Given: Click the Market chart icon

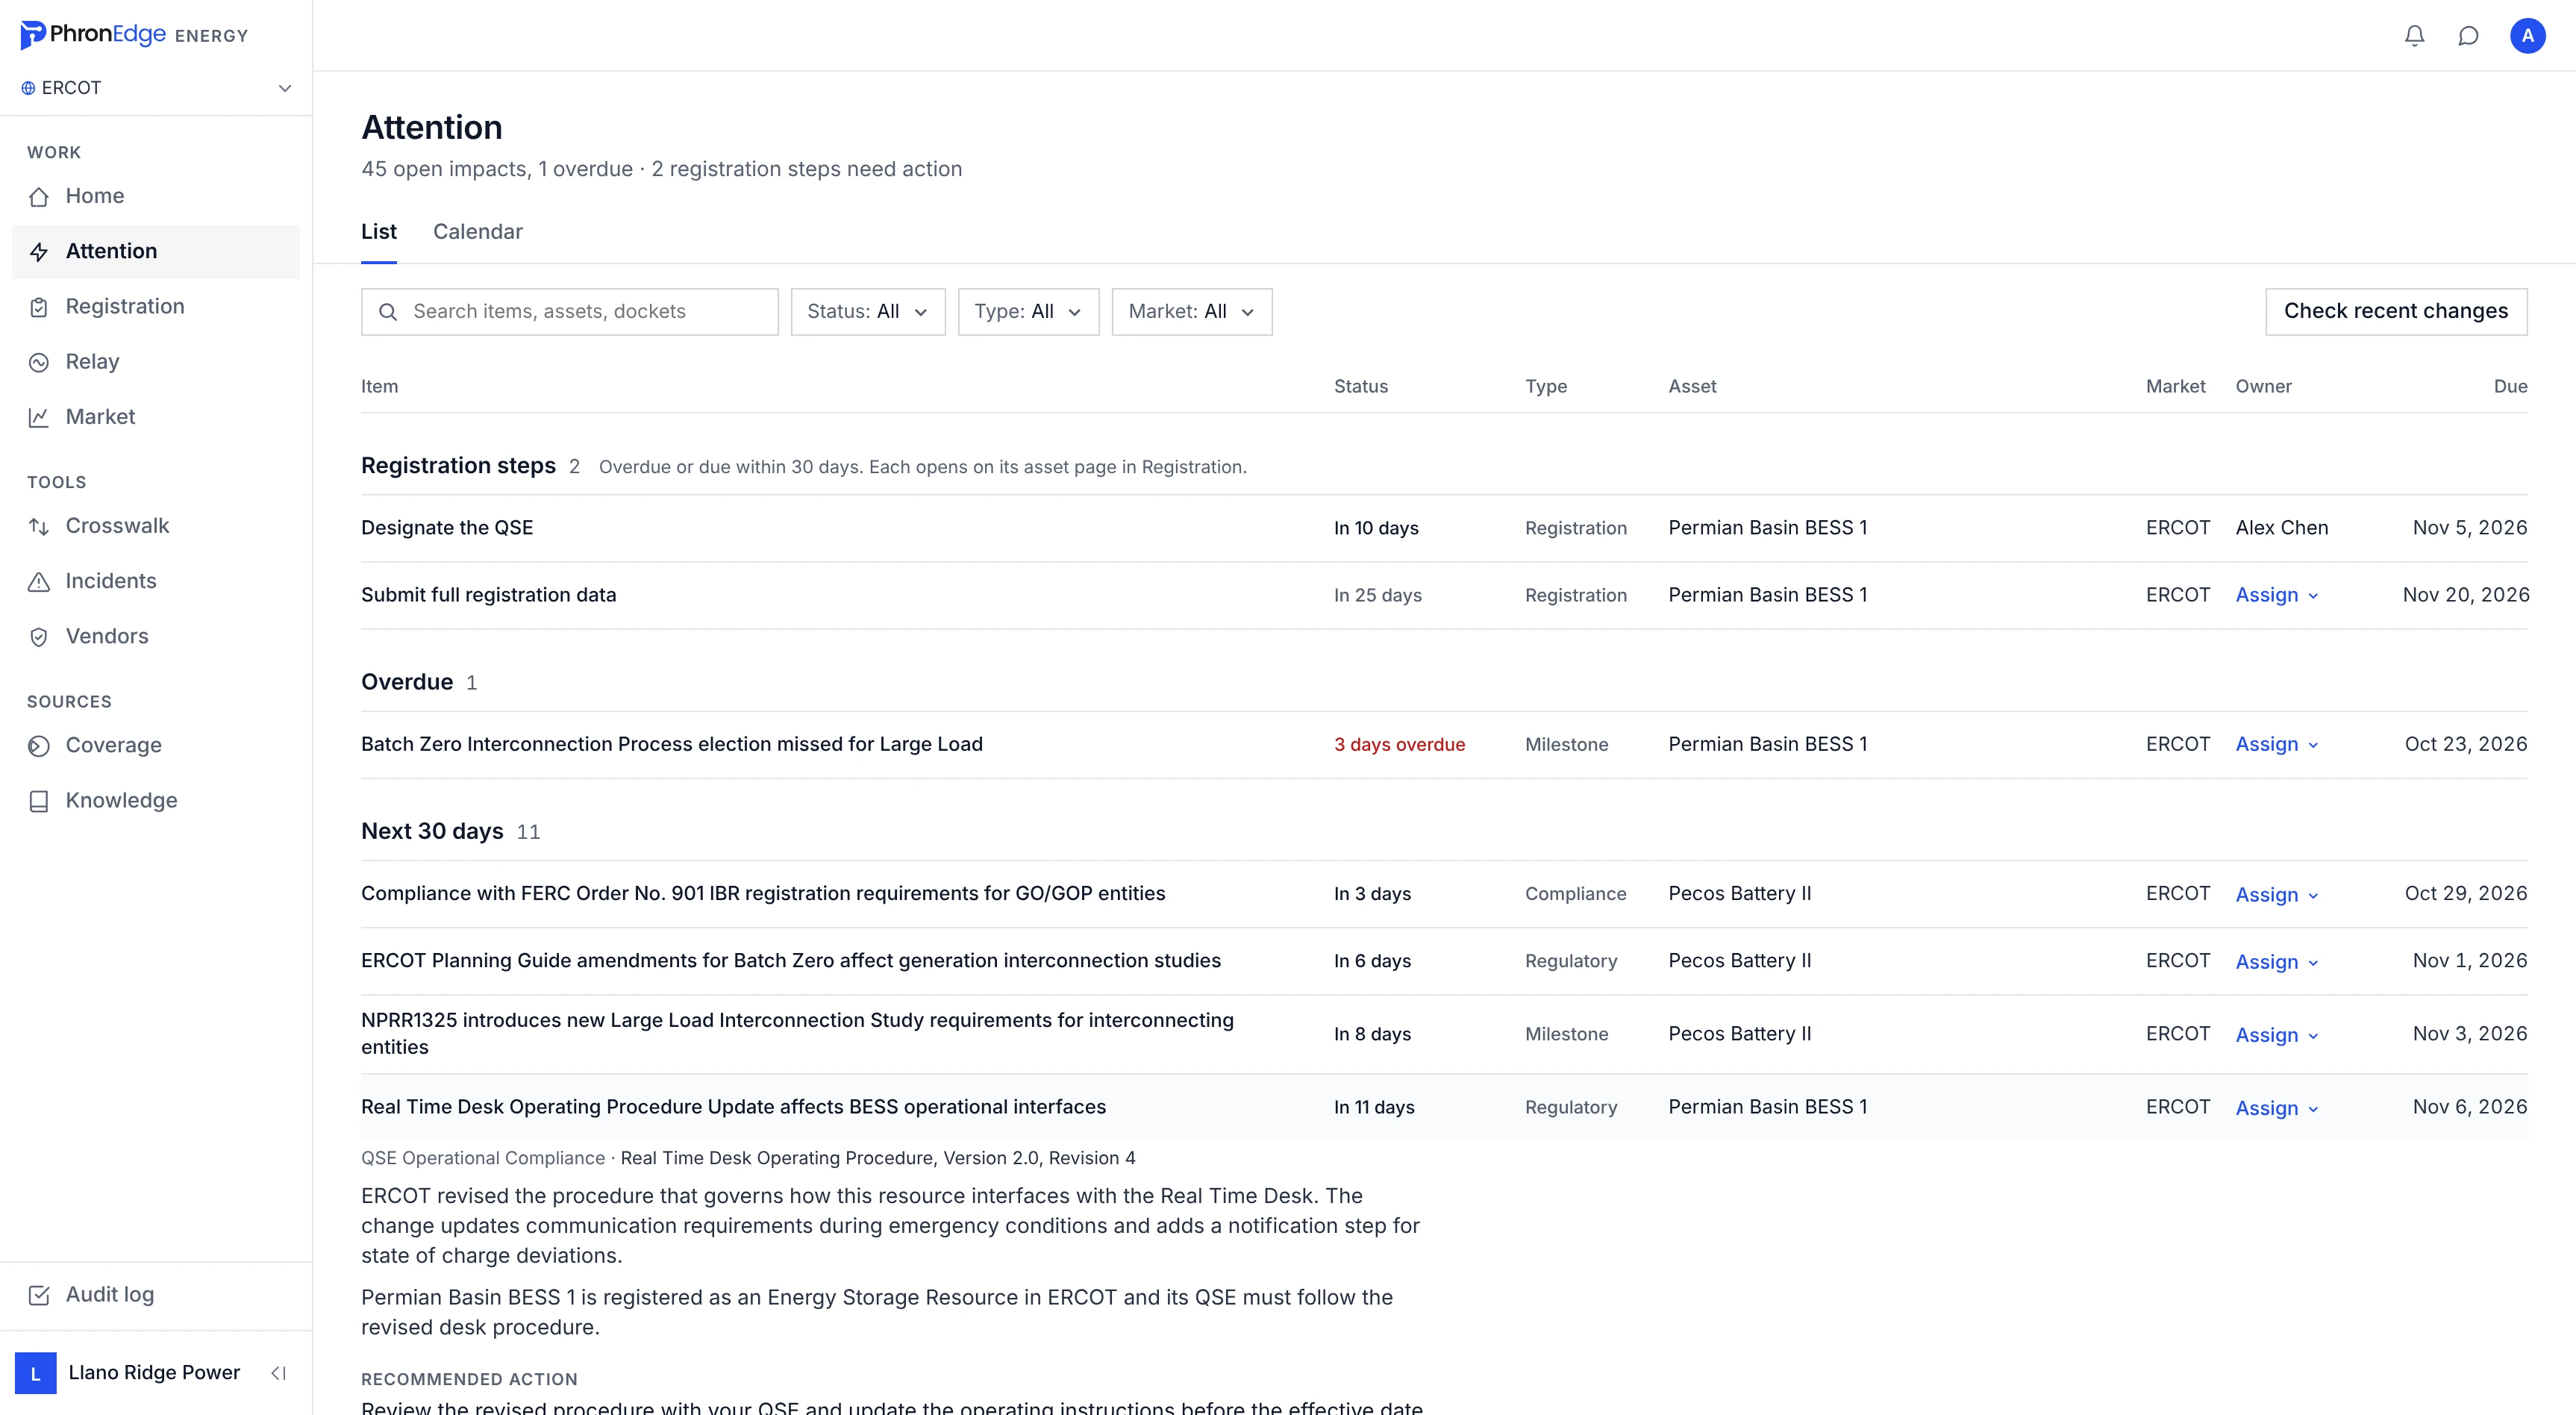Looking at the screenshot, I should [39, 417].
